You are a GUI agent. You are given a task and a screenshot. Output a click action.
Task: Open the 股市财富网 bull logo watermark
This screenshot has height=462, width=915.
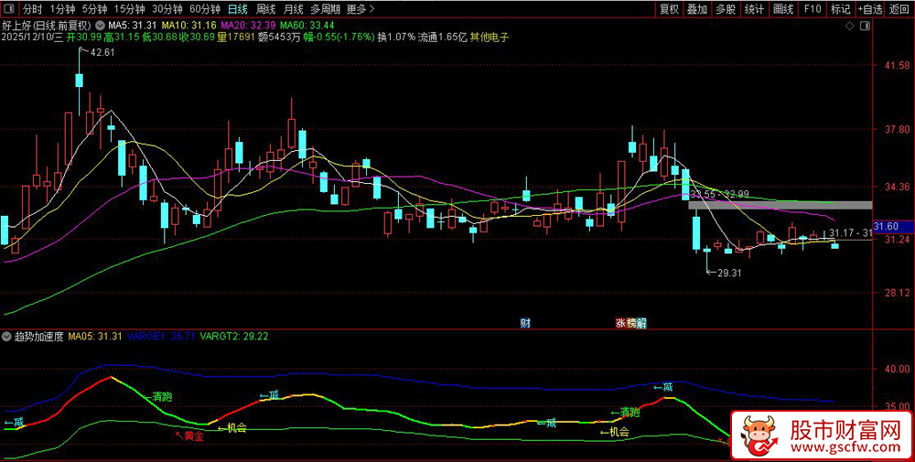point(823,435)
